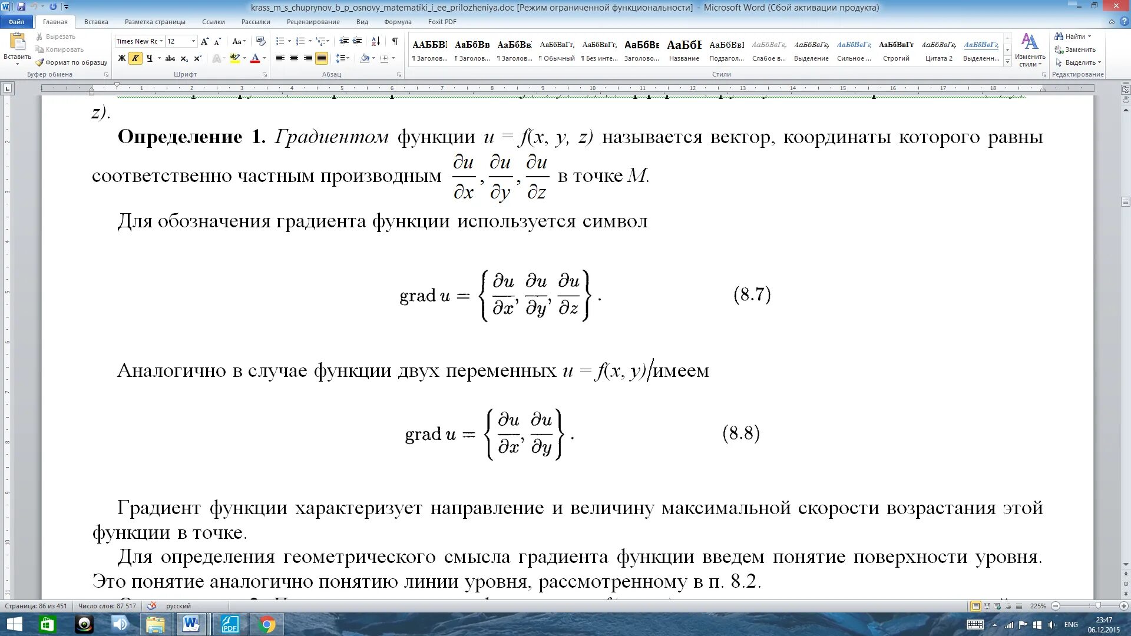Toggle justified alignment button

pyautogui.click(x=321, y=58)
